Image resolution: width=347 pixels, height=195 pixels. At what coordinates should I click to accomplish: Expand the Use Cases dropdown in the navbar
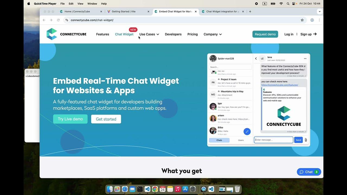coord(149,34)
